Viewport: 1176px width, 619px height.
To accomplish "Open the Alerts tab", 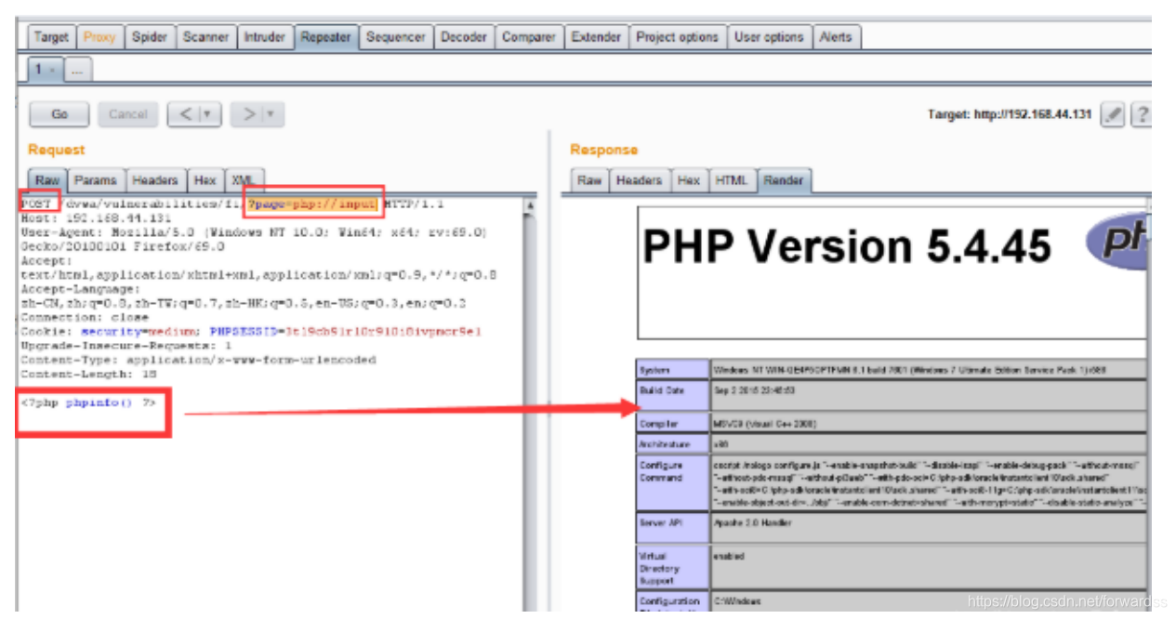I will (x=835, y=37).
